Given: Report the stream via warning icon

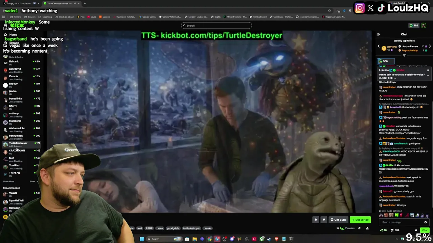Looking at the screenshot, I should tap(367, 228).
